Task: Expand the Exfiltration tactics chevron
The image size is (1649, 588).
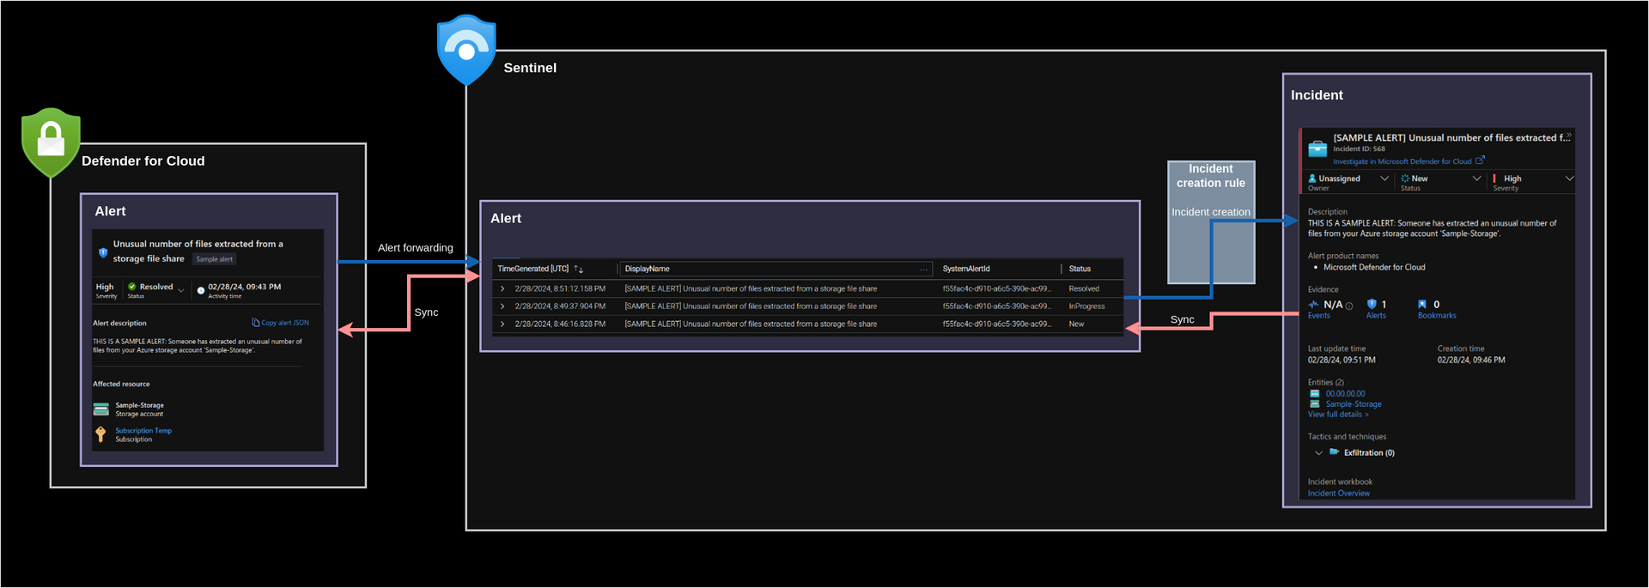Action: pos(1318,453)
